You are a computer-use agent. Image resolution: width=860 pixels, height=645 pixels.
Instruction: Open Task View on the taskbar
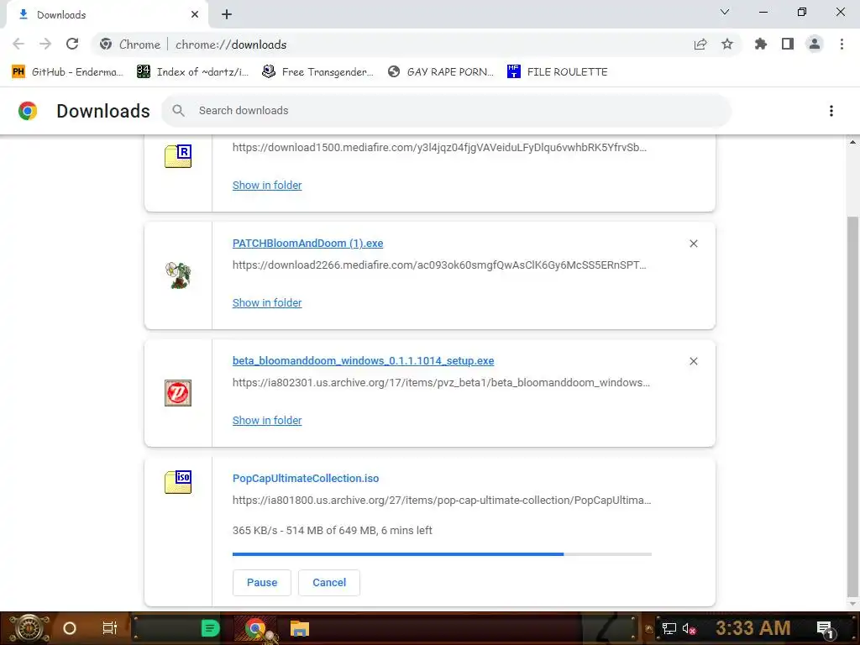110,628
